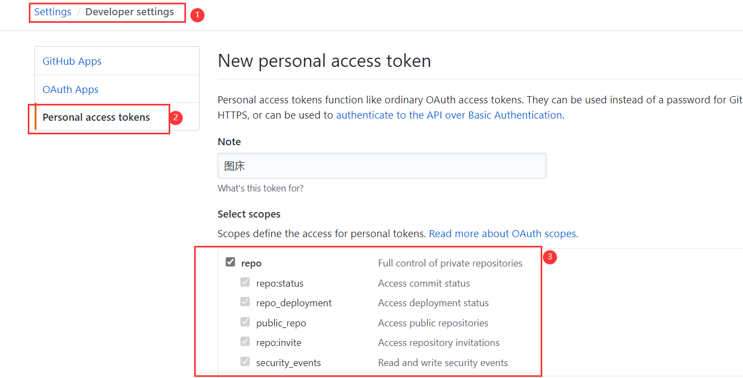Toggle the repo:invite checkbox
Screen dimensions: 743x378
(x=245, y=342)
